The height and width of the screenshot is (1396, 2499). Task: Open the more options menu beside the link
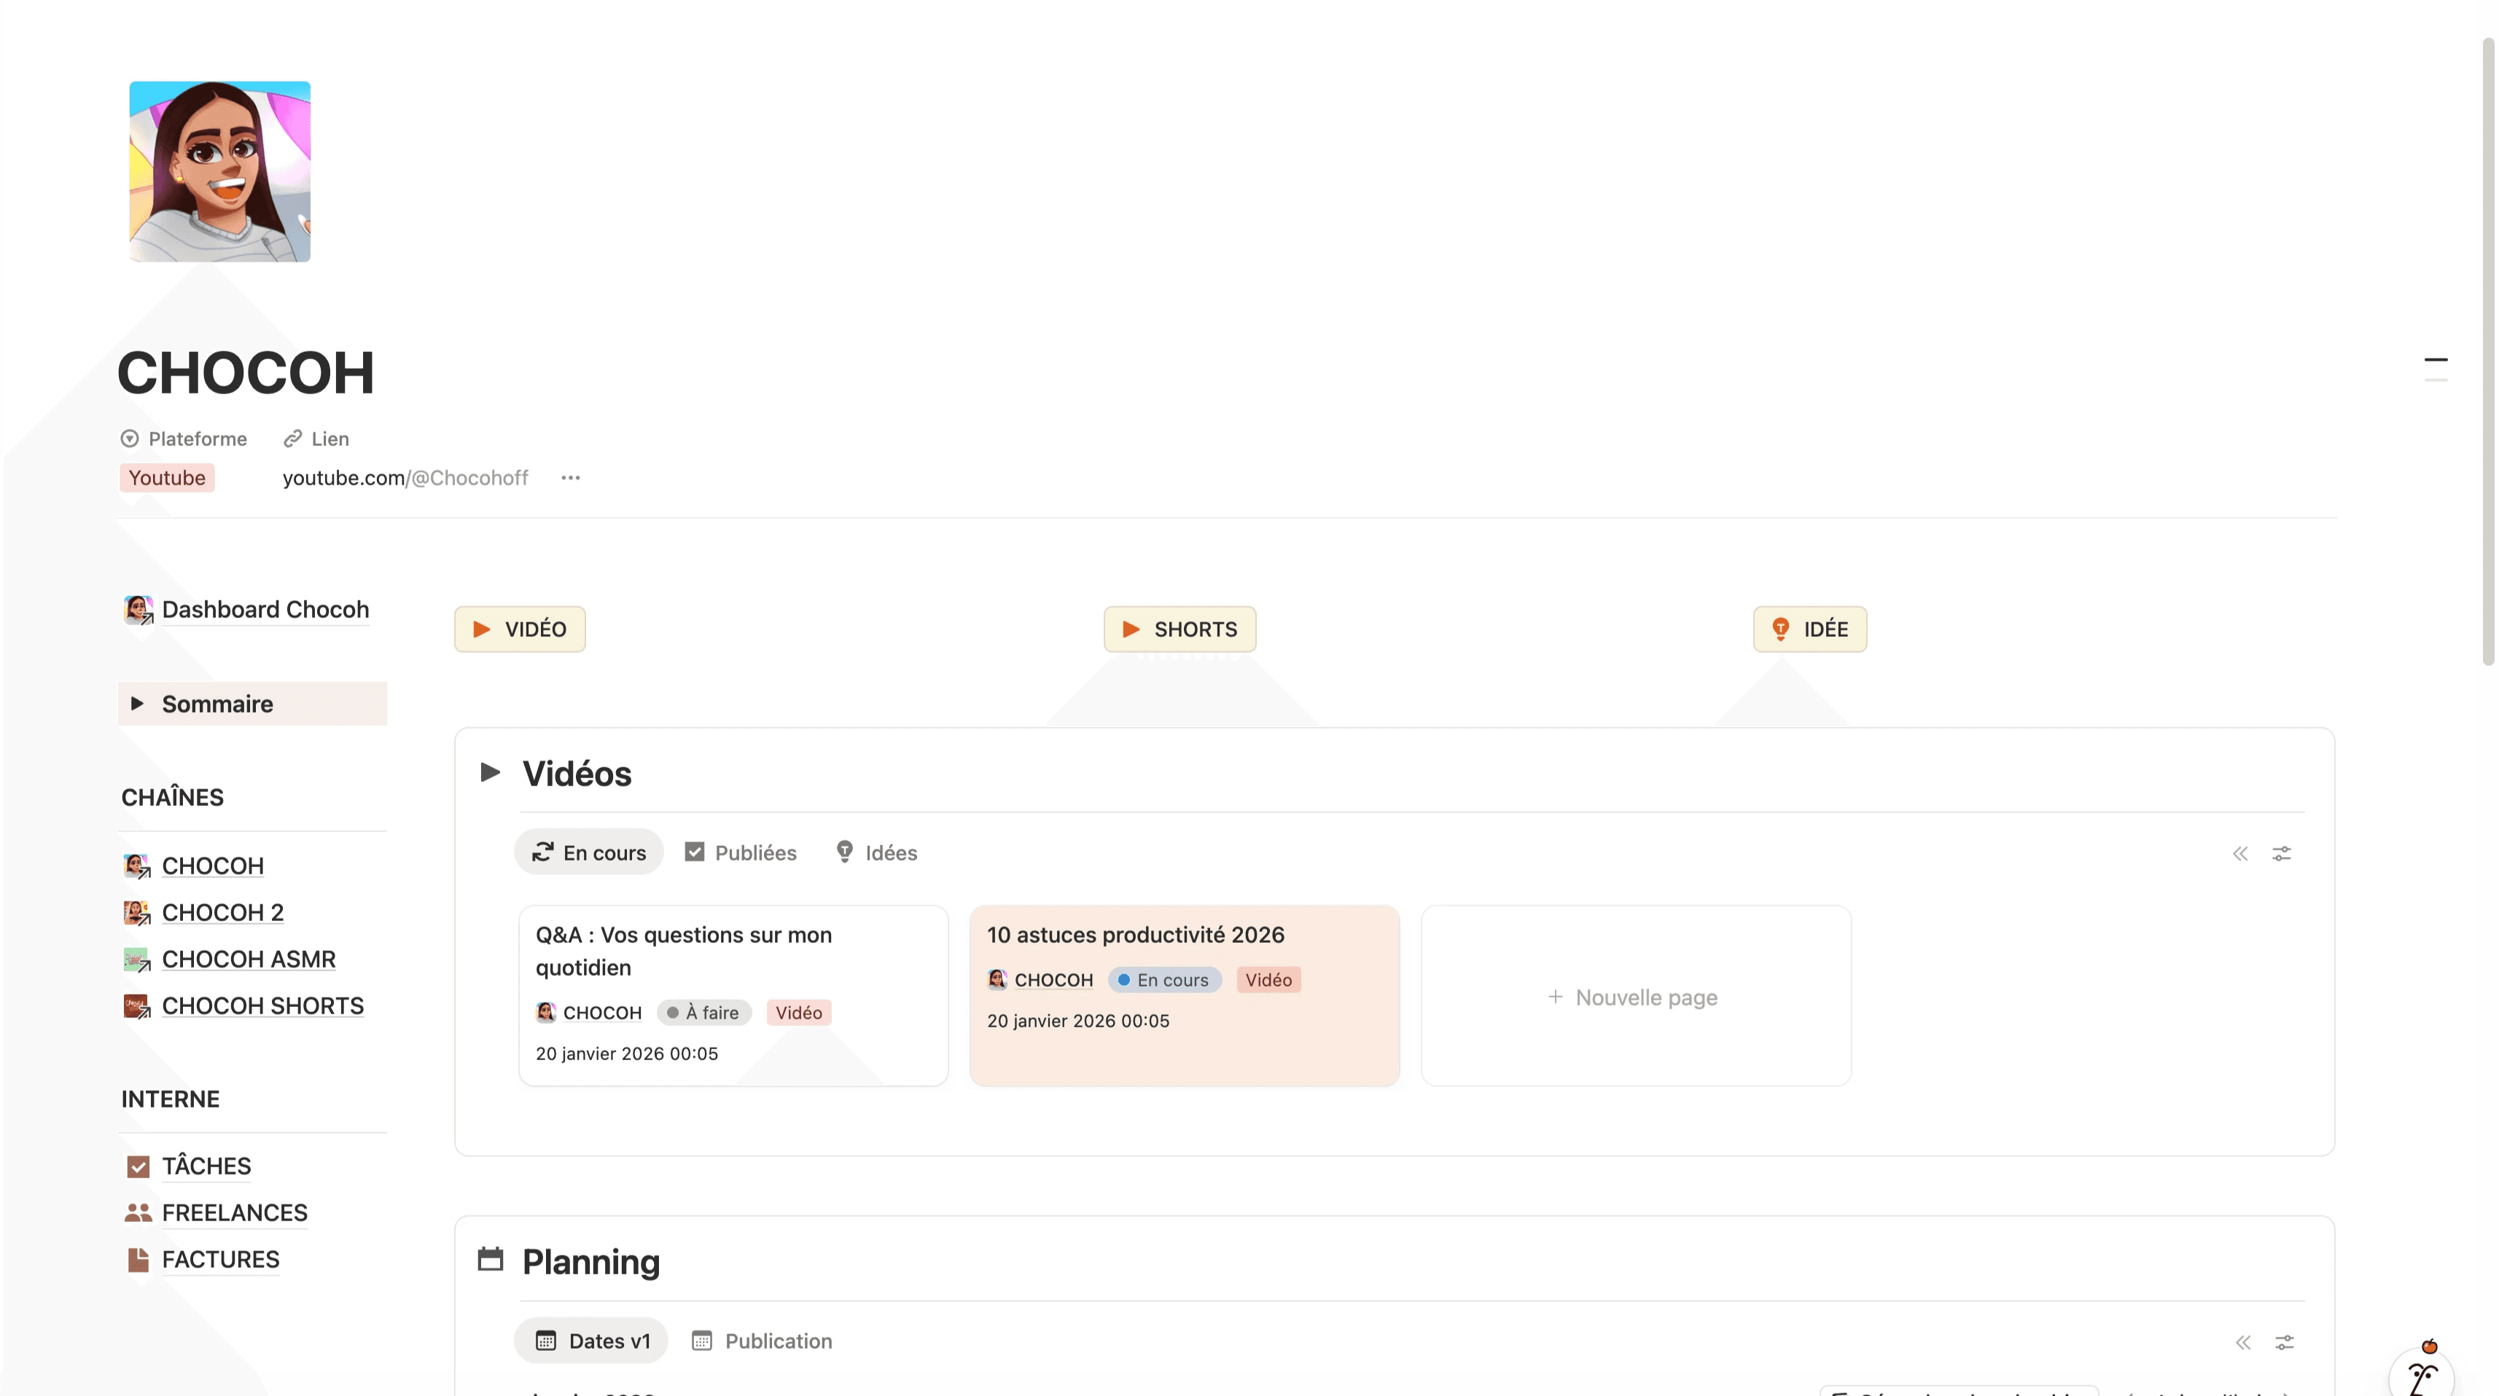coord(570,477)
